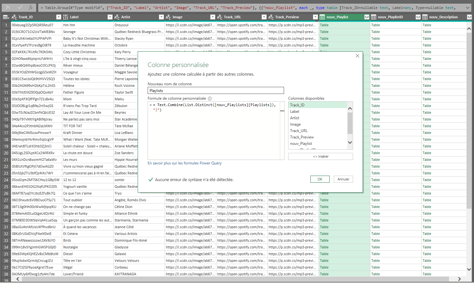The width and height of the screenshot is (474, 283).
Task: Change the Artist column data type icon
Action: pos(117,17)
